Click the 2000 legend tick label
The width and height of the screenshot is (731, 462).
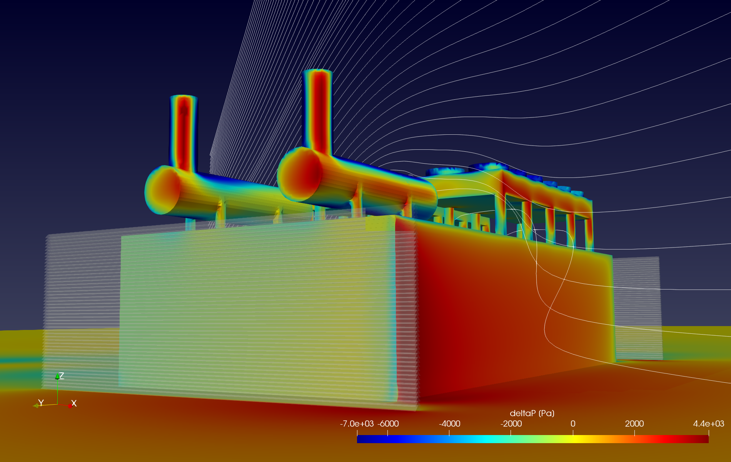point(634,424)
